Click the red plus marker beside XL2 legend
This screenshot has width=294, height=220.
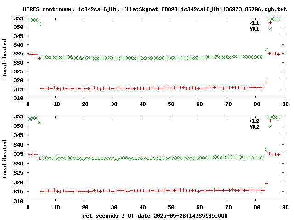[270, 121]
